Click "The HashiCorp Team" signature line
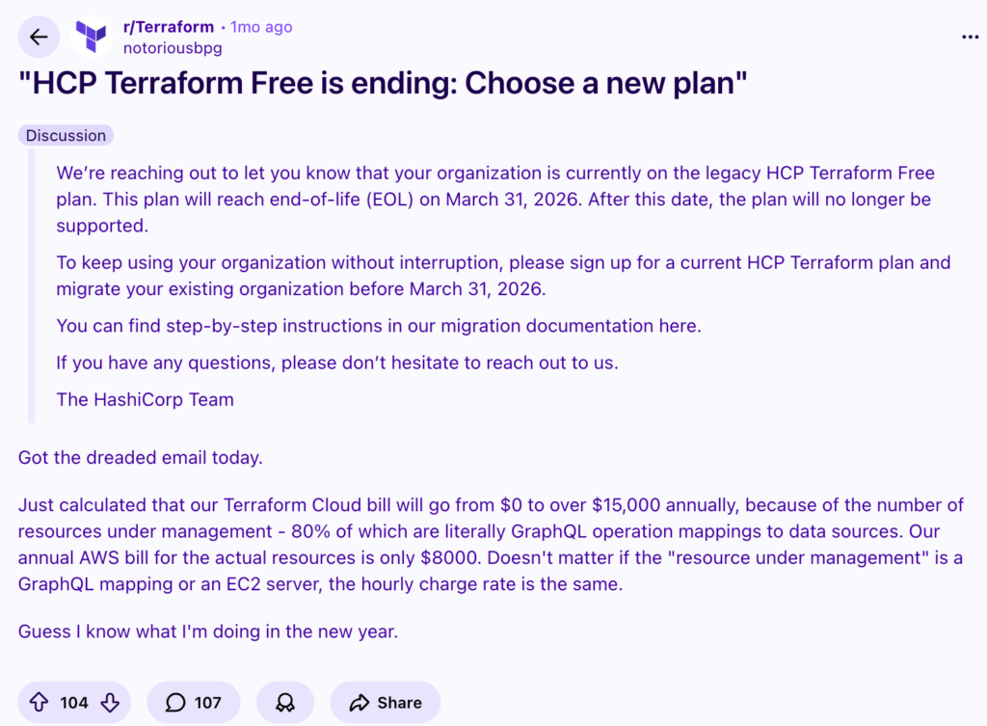The width and height of the screenshot is (987, 726). (x=146, y=399)
